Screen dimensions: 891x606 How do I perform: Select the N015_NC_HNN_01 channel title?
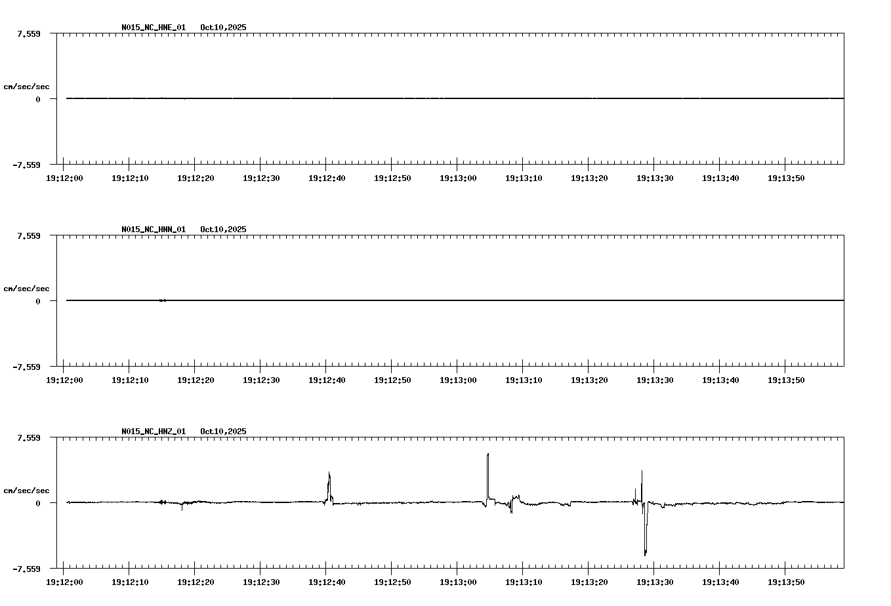pos(153,229)
